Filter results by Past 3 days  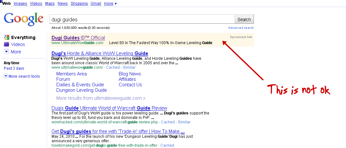coord(14,68)
